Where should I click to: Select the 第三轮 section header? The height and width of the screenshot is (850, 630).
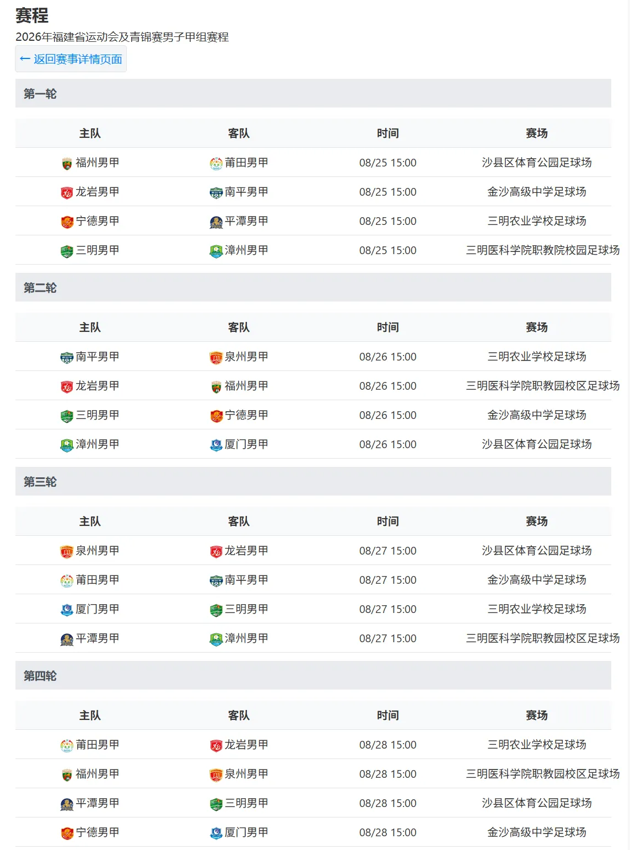[313, 481]
